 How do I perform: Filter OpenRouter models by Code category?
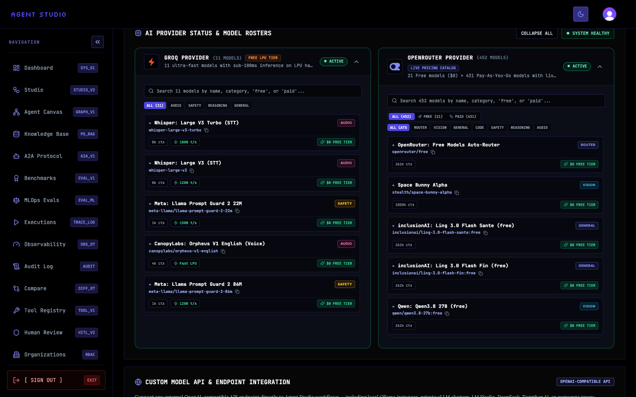(480, 127)
